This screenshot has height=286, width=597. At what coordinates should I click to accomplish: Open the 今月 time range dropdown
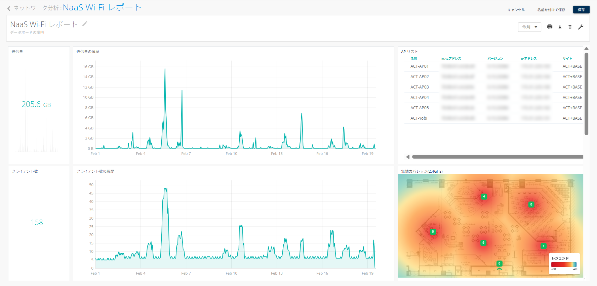pyautogui.click(x=529, y=27)
